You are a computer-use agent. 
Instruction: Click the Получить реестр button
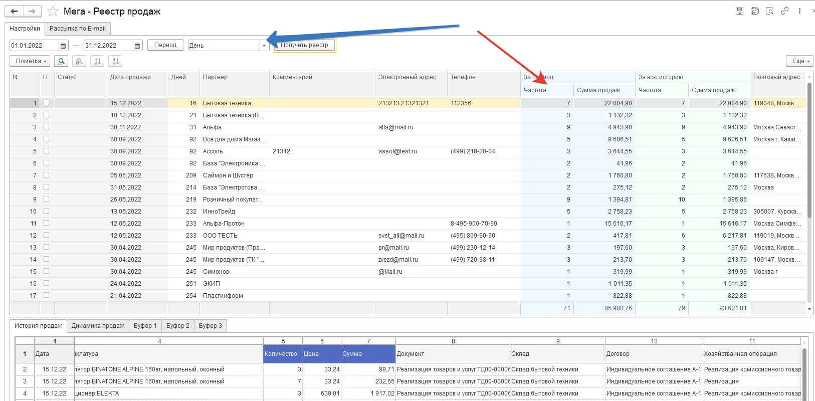[x=304, y=45]
